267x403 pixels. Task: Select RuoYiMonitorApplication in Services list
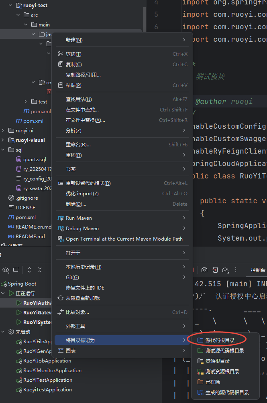[52, 370]
